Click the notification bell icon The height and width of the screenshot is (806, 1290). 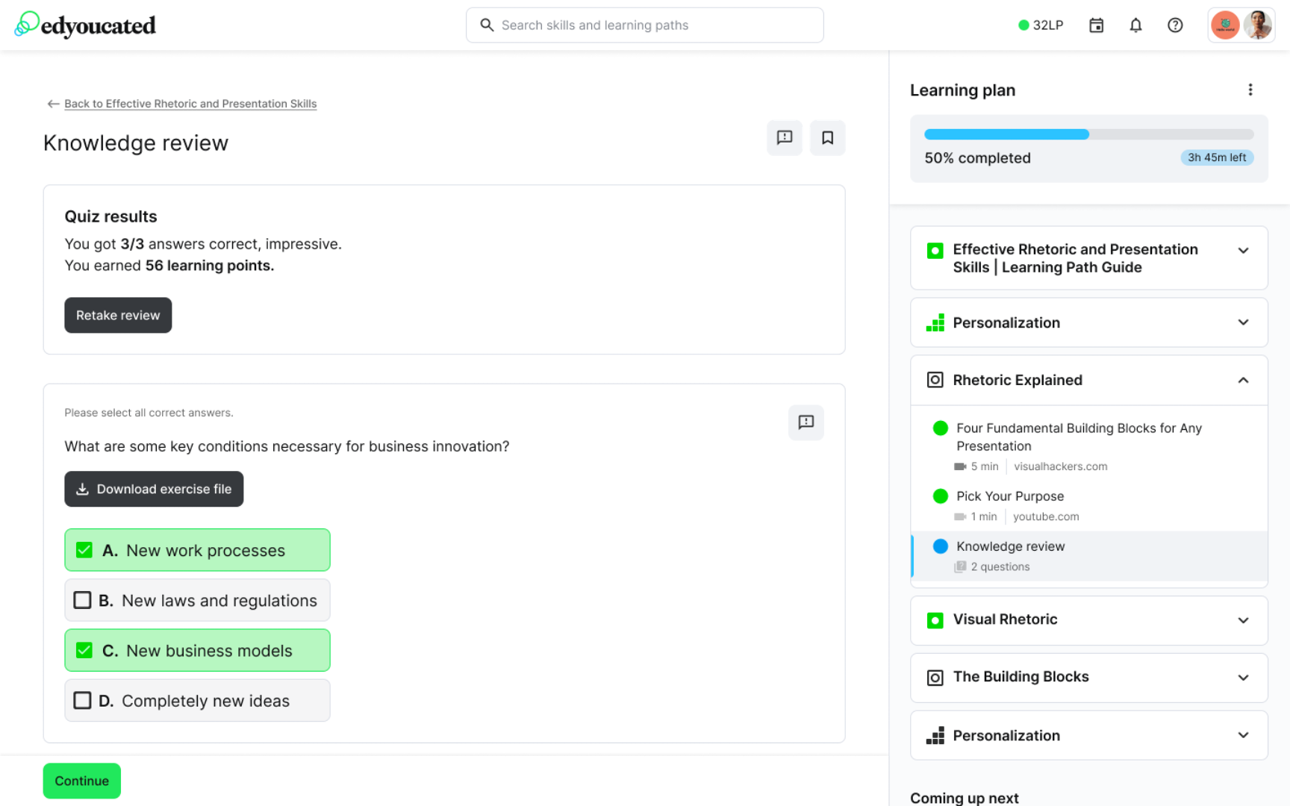(1135, 25)
